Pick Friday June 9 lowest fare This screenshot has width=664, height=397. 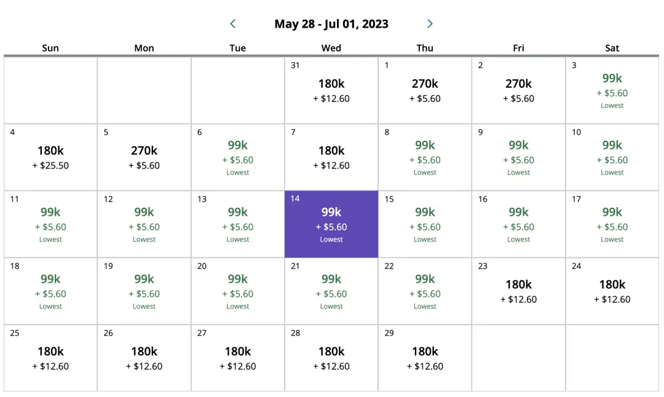tap(518, 157)
